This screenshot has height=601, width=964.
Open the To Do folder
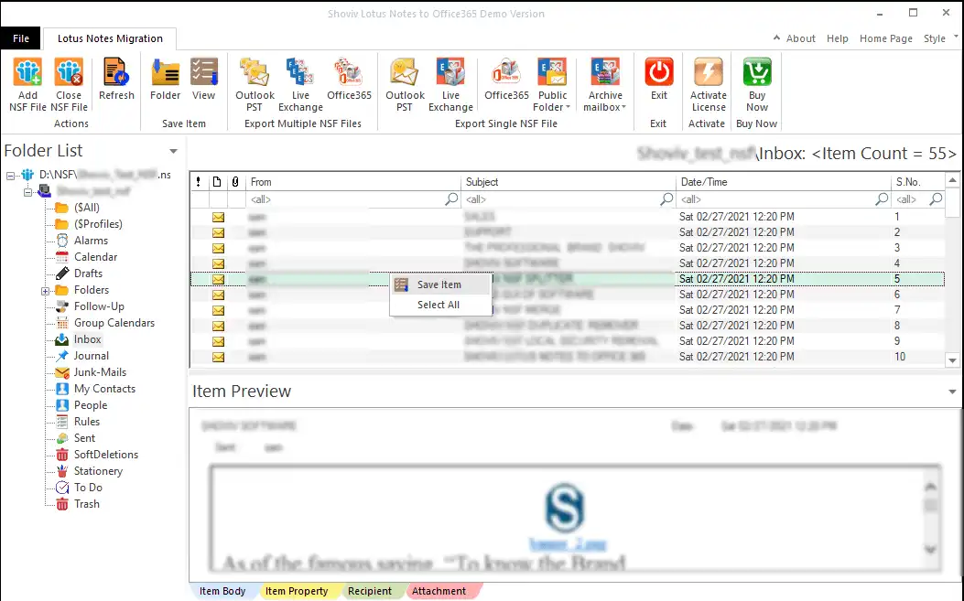coord(88,488)
